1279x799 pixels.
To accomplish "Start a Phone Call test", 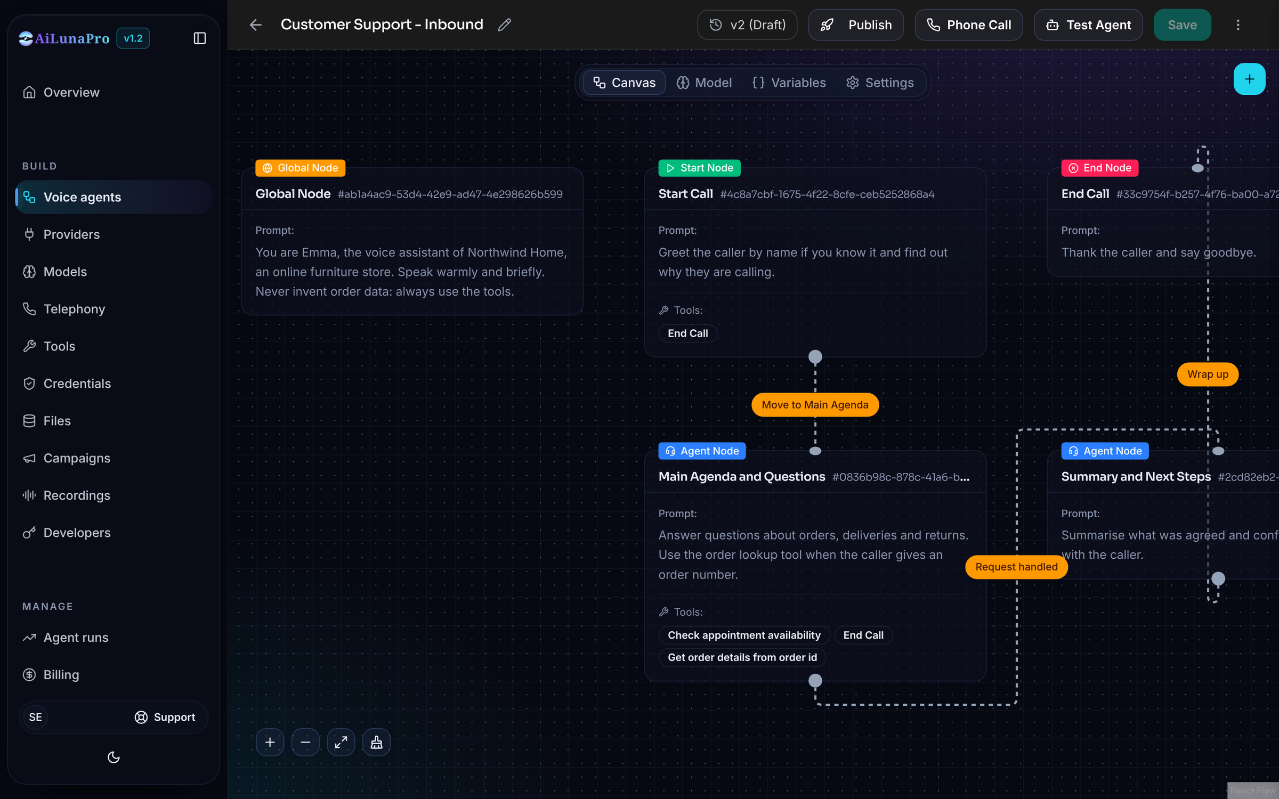I will [968, 25].
